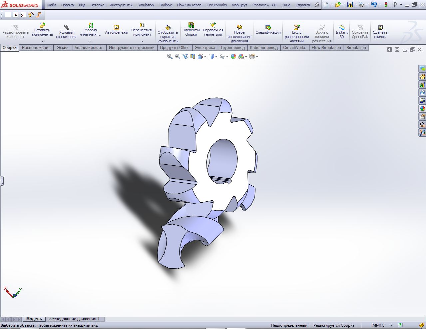Open Toolbox menu
Viewport: 426px width, 329px height.
[165, 5]
